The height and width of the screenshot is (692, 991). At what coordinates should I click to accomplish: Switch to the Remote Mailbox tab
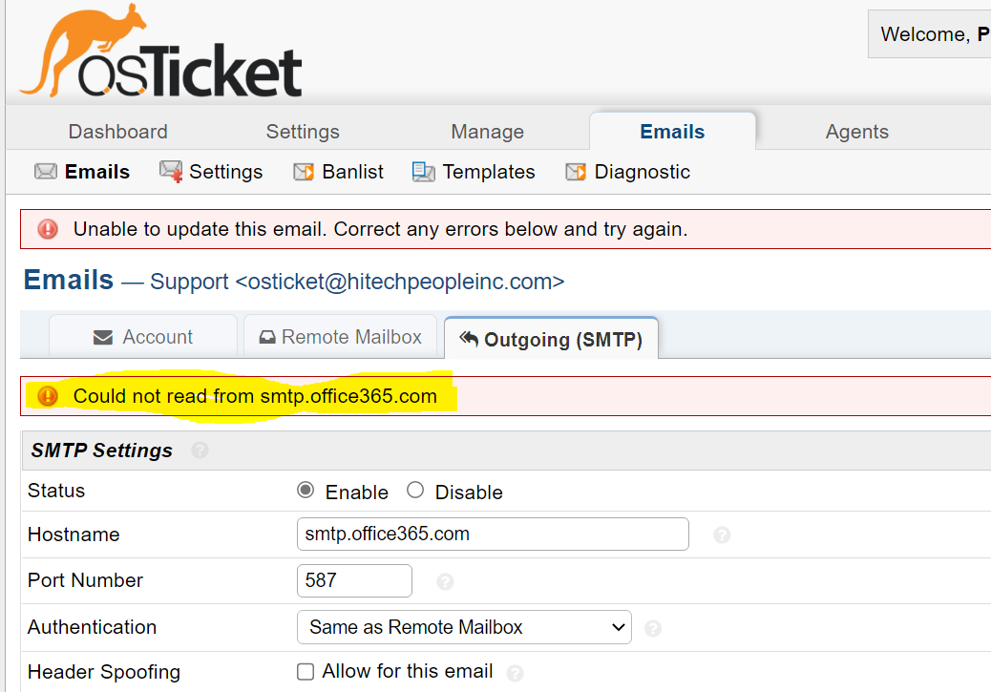click(340, 337)
